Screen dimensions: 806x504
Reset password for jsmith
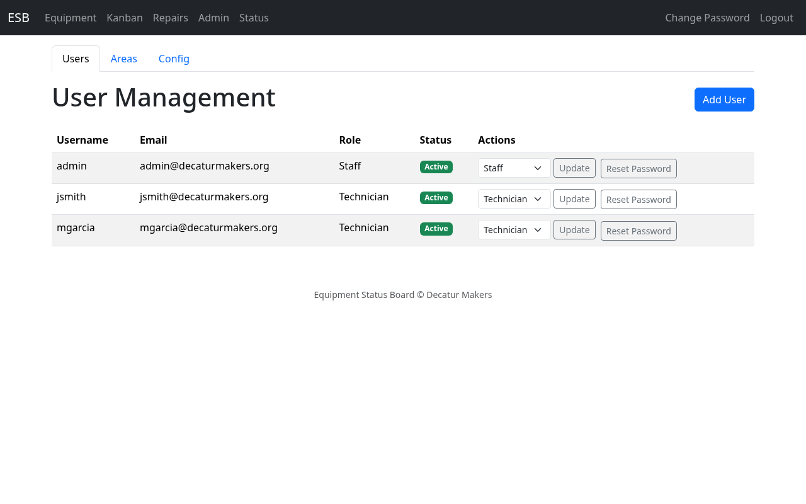point(639,198)
